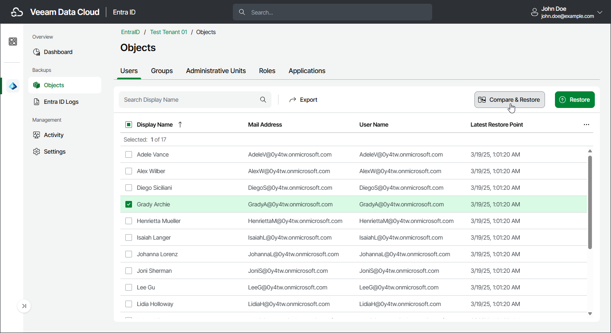Check the box for Lidia Holloway
The image size is (611, 333).
pyautogui.click(x=129, y=304)
